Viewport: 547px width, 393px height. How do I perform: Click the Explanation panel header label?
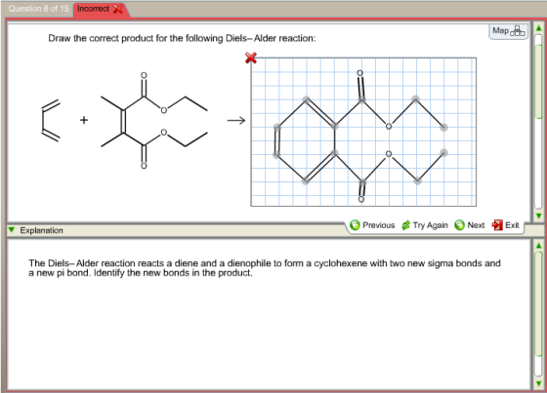click(x=41, y=230)
